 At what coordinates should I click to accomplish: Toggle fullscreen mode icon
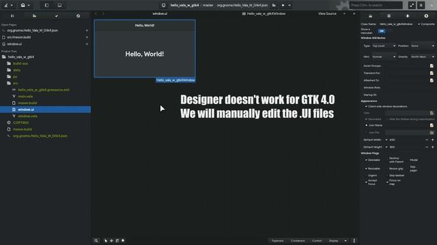(412, 5)
